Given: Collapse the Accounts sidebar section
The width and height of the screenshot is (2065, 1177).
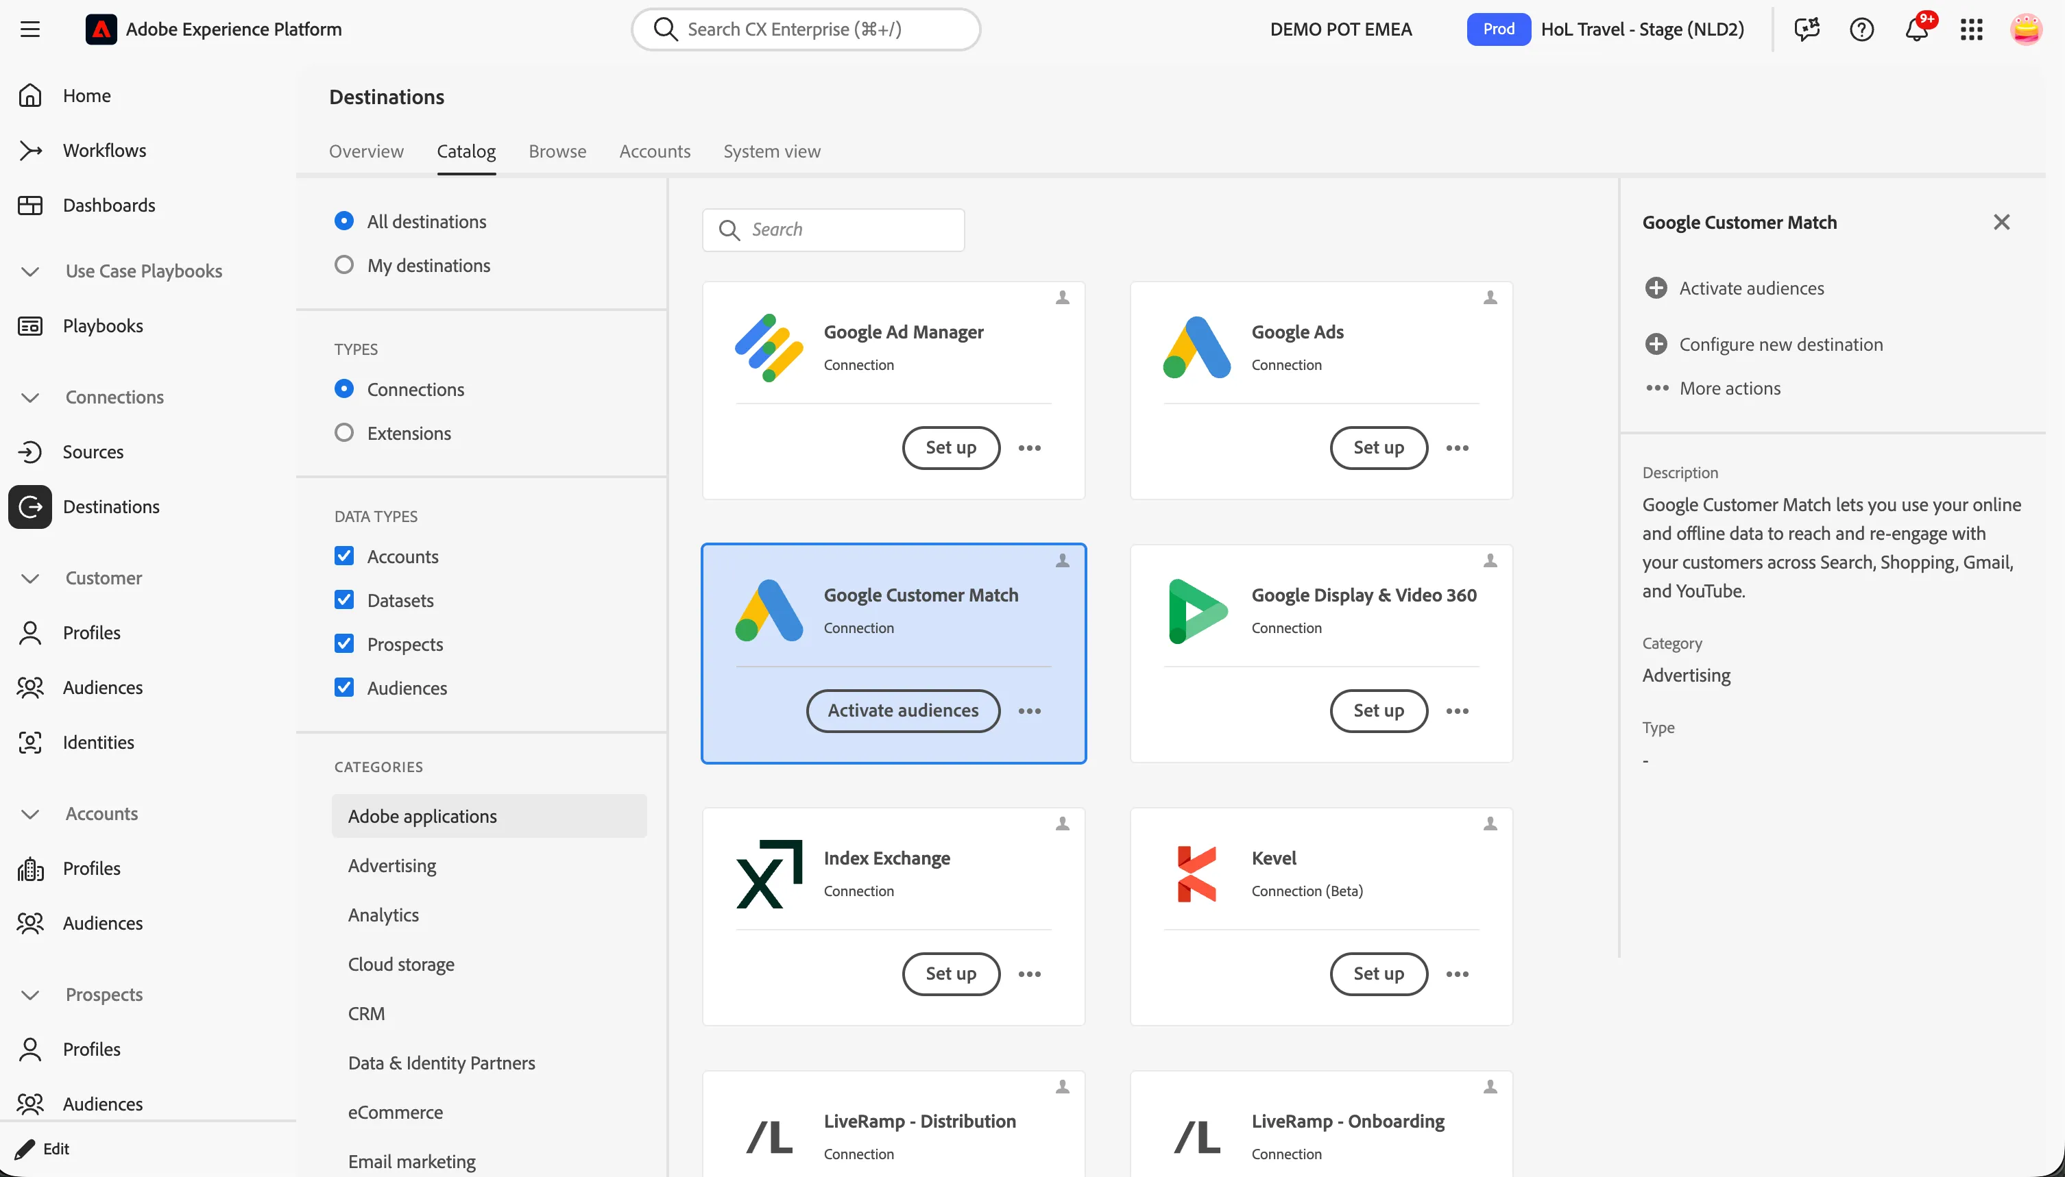Looking at the screenshot, I should (x=30, y=814).
